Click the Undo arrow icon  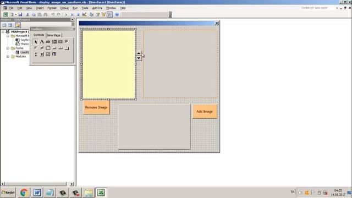tap(53, 15)
